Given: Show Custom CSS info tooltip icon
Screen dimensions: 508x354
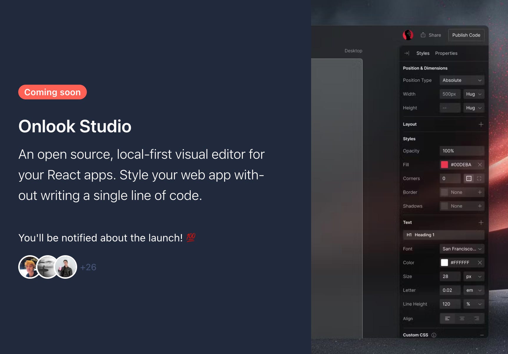Looking at the screenshot, I should coord(434,335).
